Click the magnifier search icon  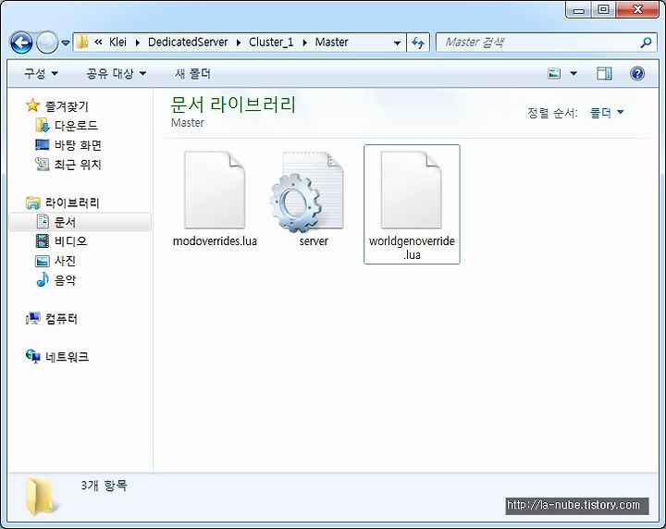pos(646,43)
